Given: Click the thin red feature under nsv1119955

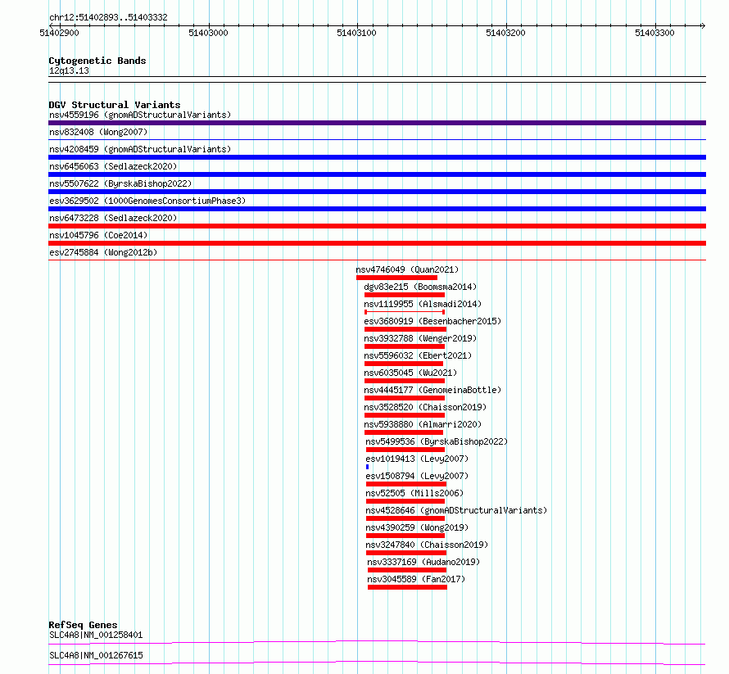Looking at the screenshot, I should [x=405, y=312].
